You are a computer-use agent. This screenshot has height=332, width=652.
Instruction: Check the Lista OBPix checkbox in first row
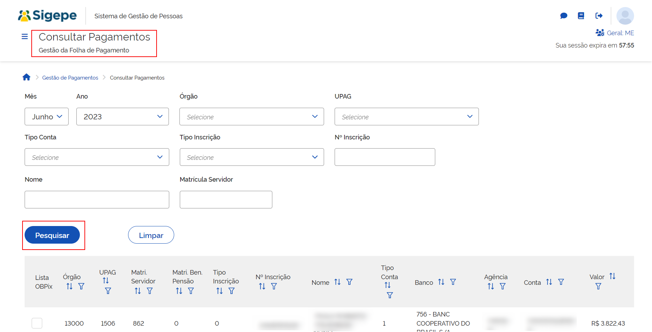pos(37,323)
